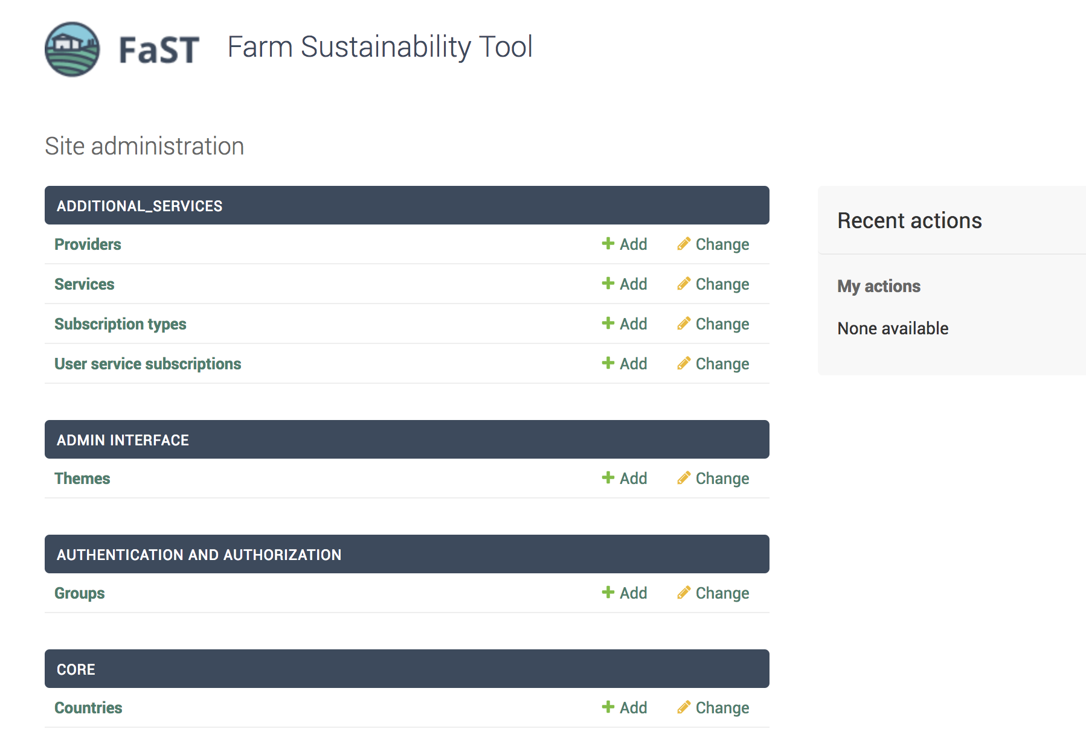Open the Countries list
This screenshot has height=729, width=1086.
point(88,708)
